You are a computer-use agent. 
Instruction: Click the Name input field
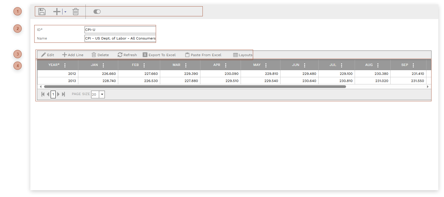[x=120, y=38]
